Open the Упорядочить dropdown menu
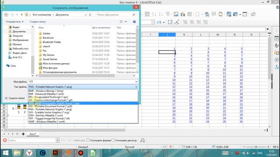The height and width of the screenshot is (157, 280). click(x=14, y=21)
